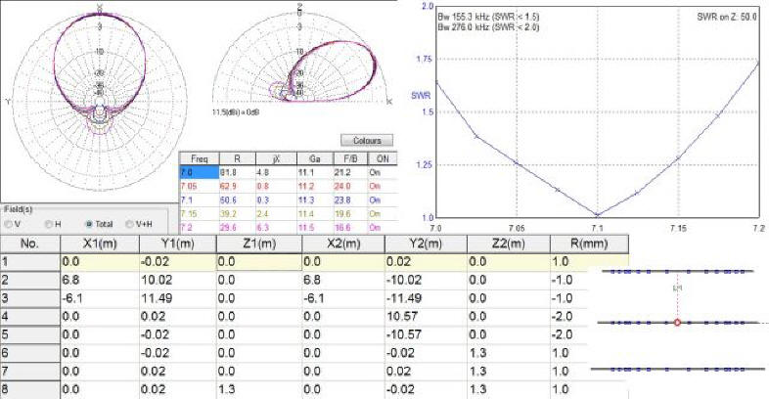Select wire row number 3
The image size is (769, 399).
(x=30, y=298)
